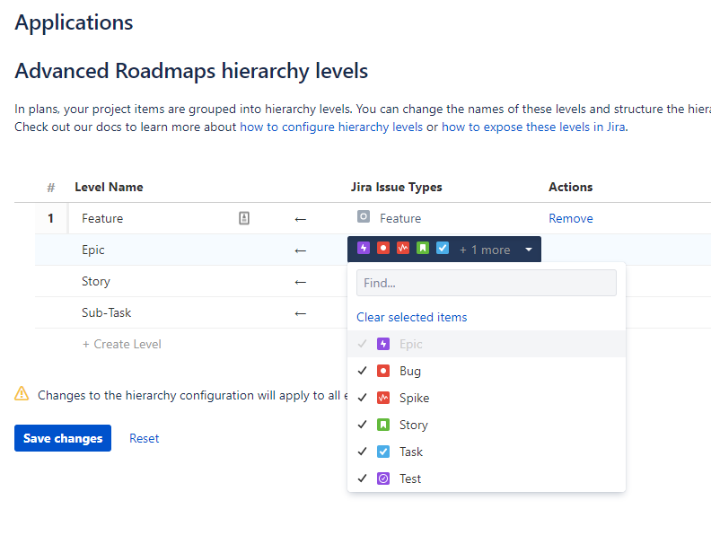Select Test option in the list
The height and width of the screenshot is (553, 711).
click(x=487, y=478)
